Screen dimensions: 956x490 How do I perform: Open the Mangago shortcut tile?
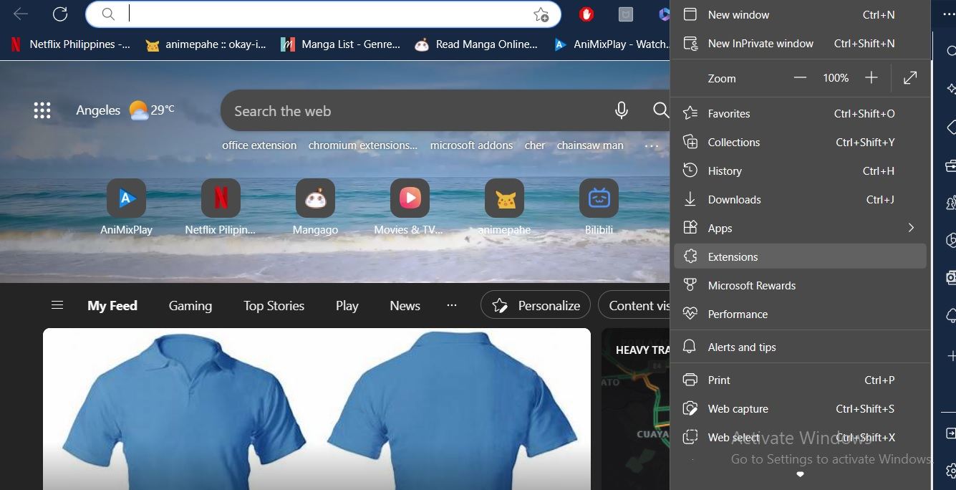click(315, 198)
